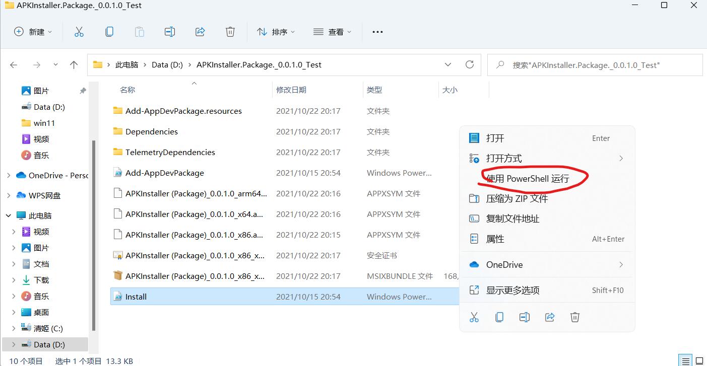Switch to details view icon in status bar

[685, 360]
